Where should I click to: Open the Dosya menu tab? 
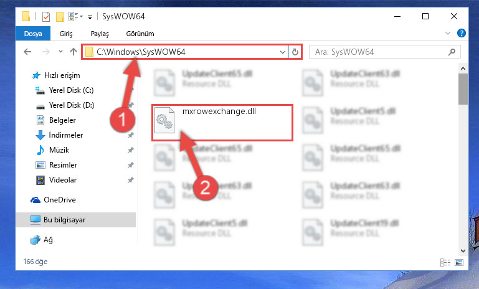point(33,34)
